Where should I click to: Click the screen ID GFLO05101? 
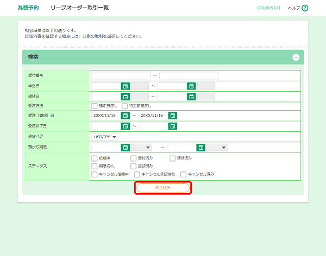click(269, 8)
